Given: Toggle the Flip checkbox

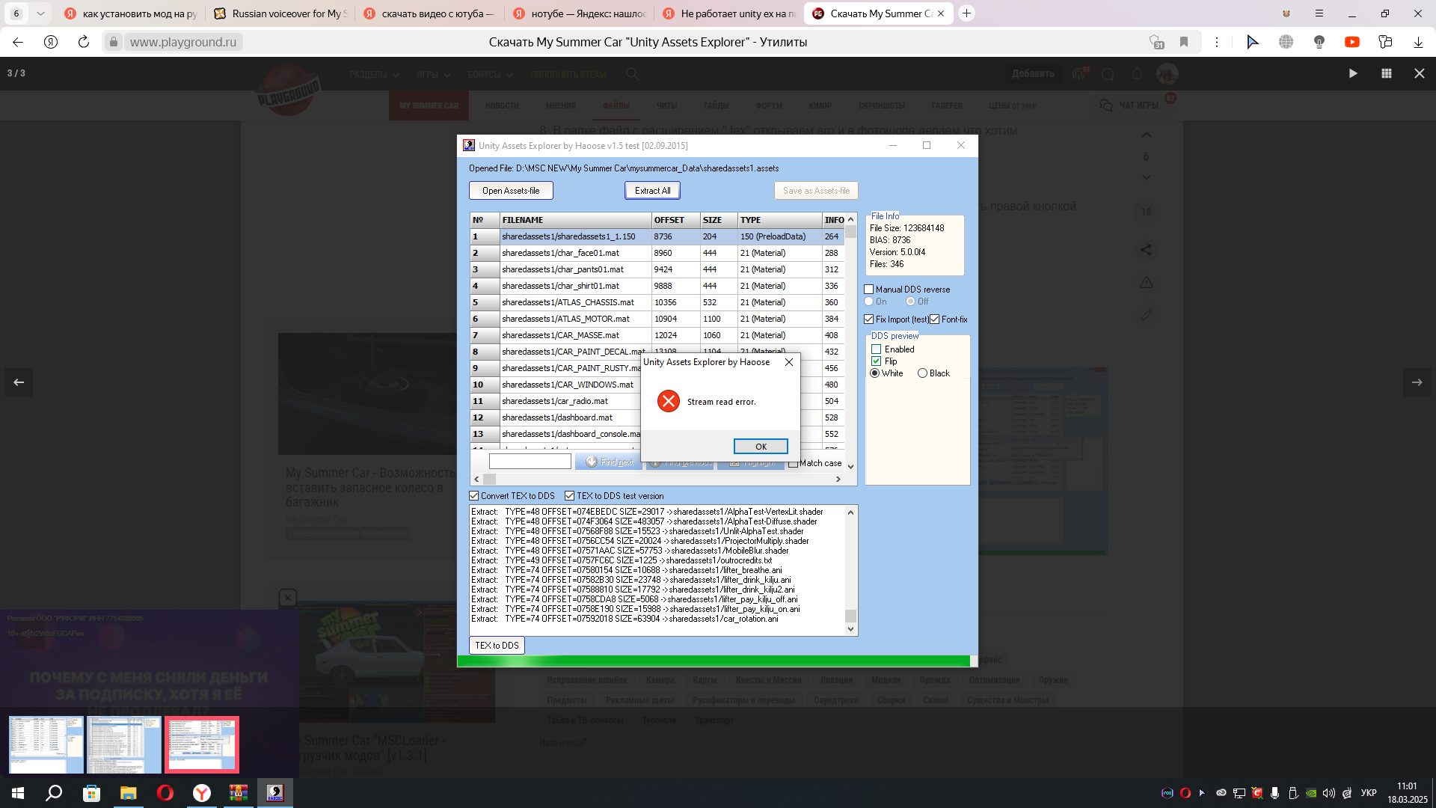Looking at the screenshot, I should tap(877, 361).
